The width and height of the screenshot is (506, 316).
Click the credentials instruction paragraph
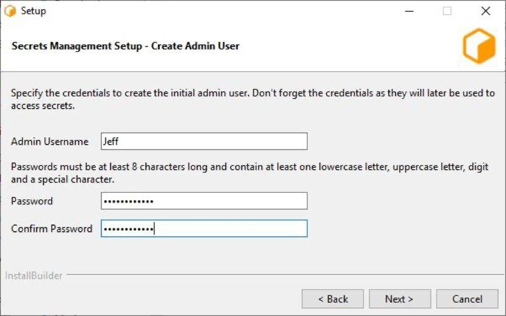tap(253, 99)
